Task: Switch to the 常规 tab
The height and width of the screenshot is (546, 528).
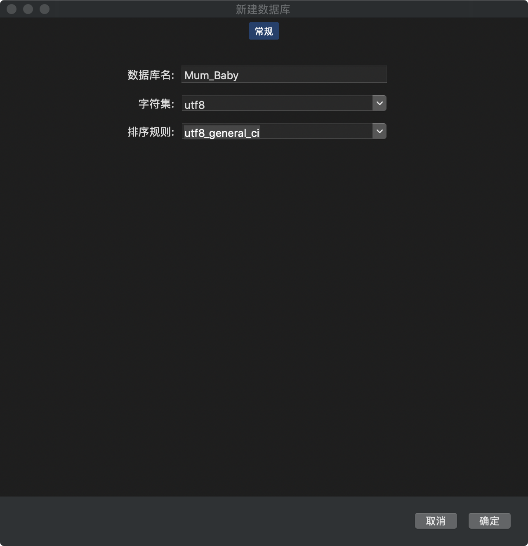Action: tap(264, 31)
